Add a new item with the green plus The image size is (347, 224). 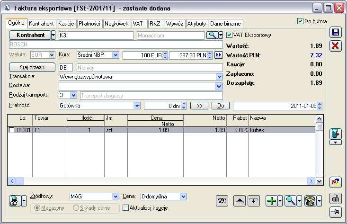click(x=272, y=201)
